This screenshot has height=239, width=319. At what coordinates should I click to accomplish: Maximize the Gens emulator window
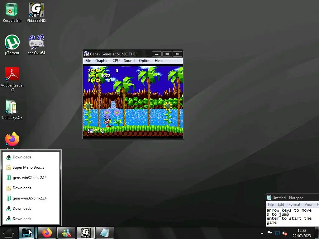coord(167,54)
